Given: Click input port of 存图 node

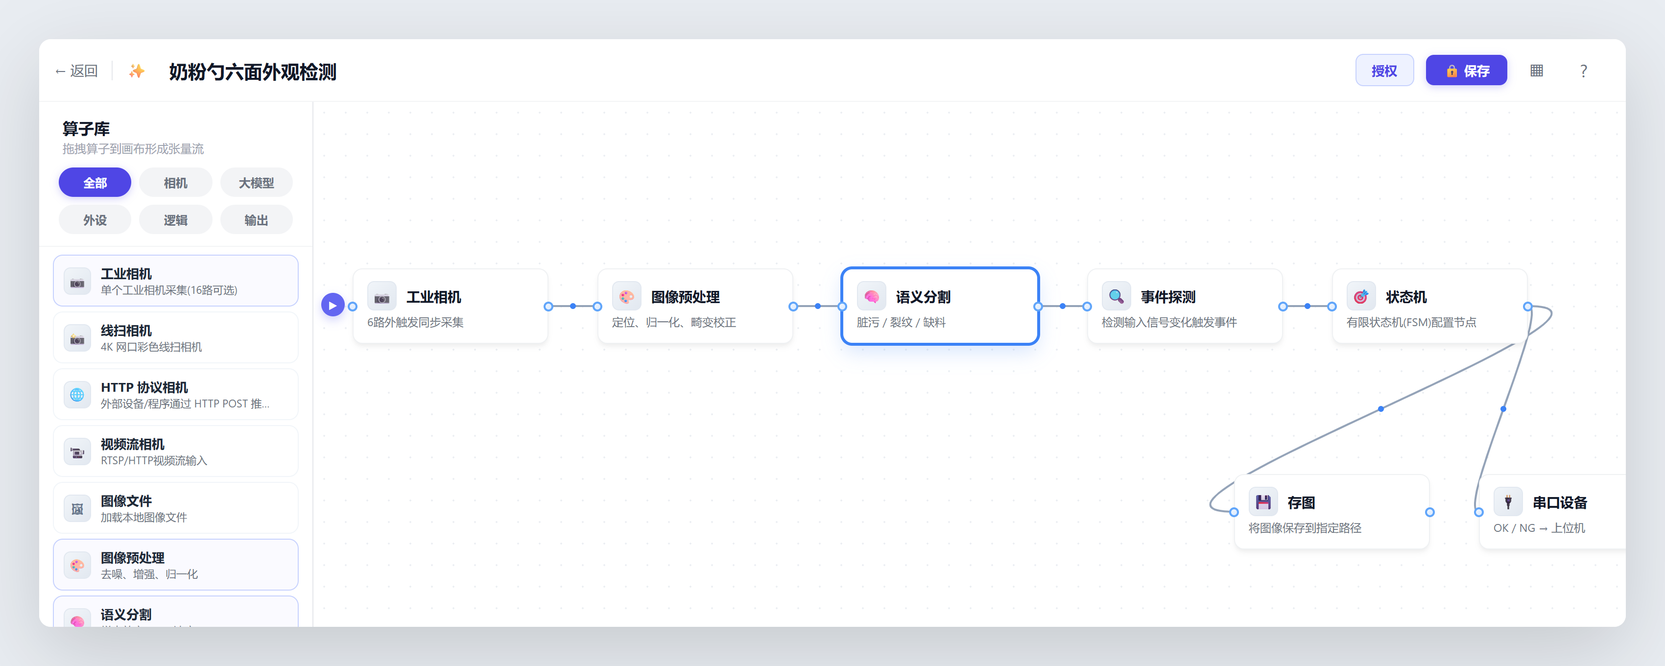Looking at the screenshot, I should pyautogui.click(x=1234, y=512).
